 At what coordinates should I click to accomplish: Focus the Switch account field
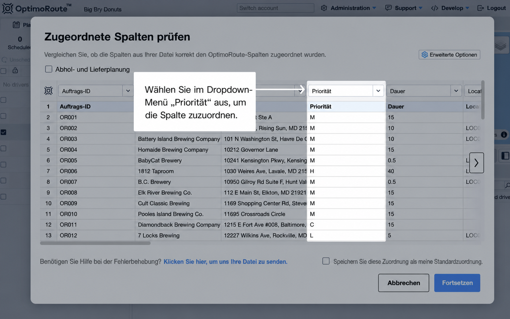(275, 8)
